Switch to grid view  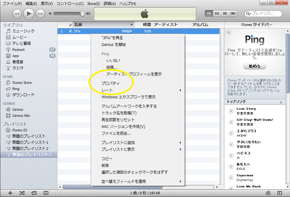[x=225, y=13]
